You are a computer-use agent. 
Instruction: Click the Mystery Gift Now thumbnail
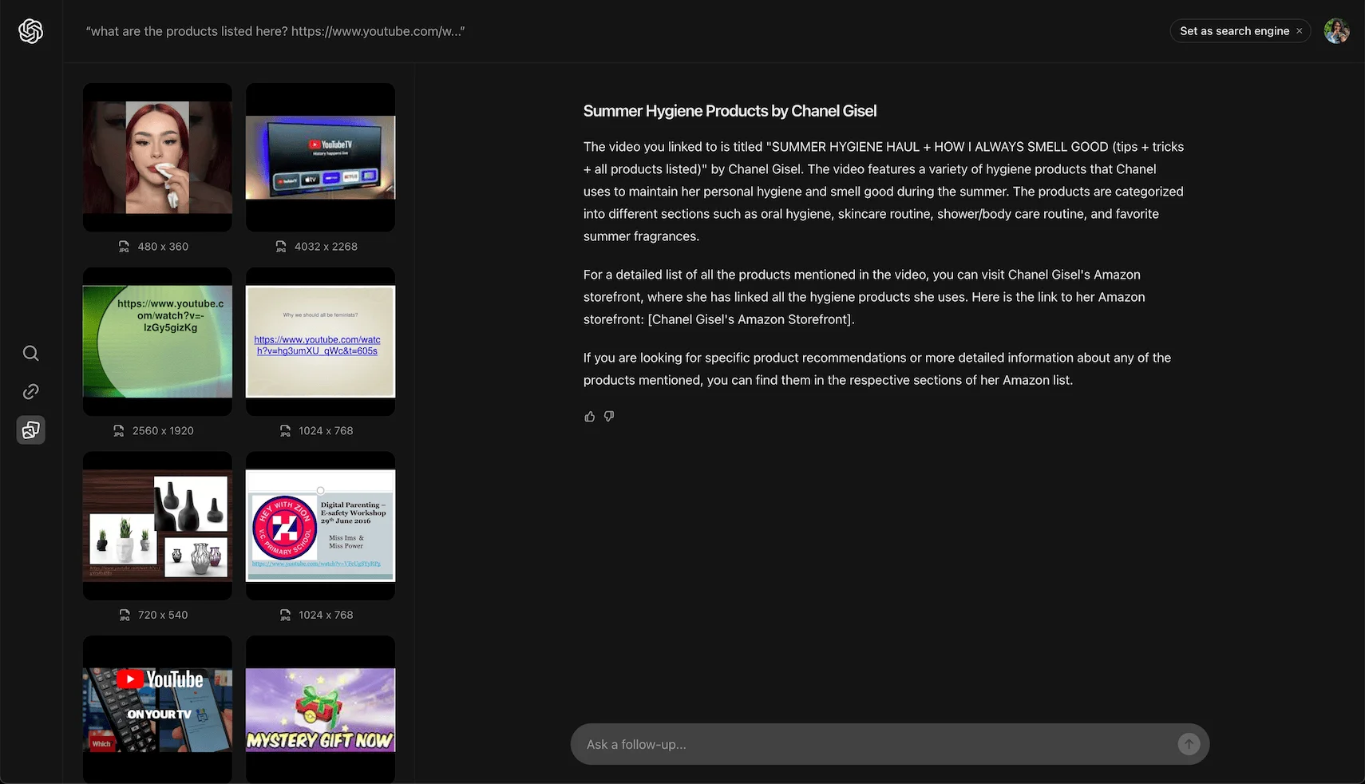click(320, 709)
